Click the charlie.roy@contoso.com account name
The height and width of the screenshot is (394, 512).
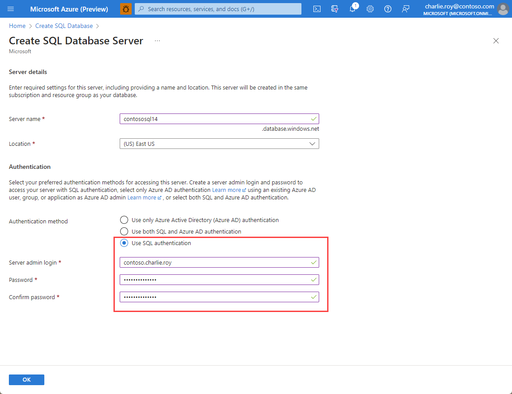pos(459,6)
